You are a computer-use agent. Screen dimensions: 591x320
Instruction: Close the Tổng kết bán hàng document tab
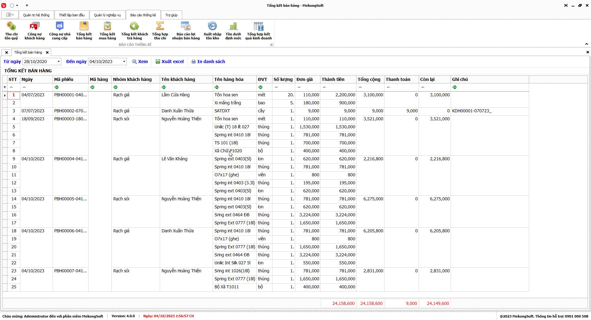(x=47, y=53)
